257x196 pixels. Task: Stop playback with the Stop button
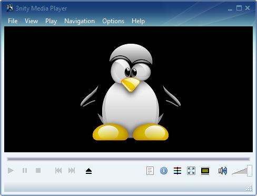pyautogui.click(x=38, y=171)
